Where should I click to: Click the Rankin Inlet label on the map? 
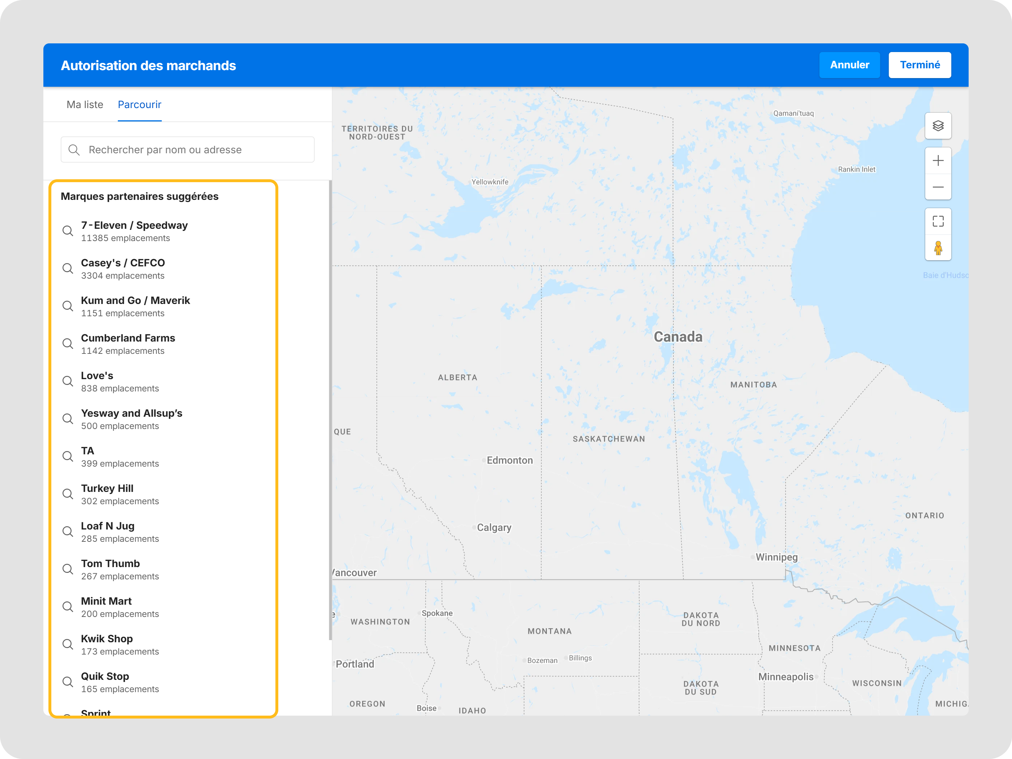[x=857, y=169]
